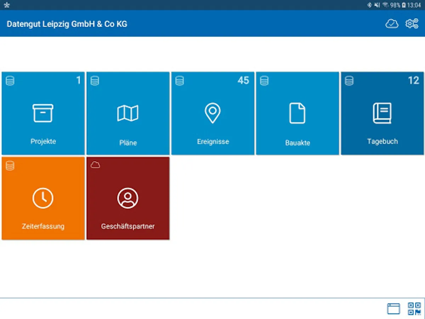Click the Wi-Fi signal status icon
The width and height of the screenshot is (425, 319).
coord(385,5)
